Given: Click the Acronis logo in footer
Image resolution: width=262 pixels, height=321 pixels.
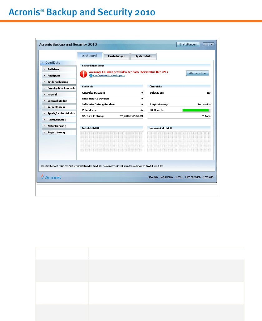Looking at the screenshot, I should (51, 177).
